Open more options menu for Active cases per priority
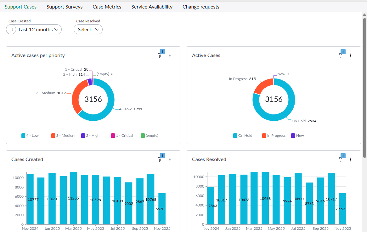Image resolution: width=367 pixels, height=232 pixels. [170, 55]
